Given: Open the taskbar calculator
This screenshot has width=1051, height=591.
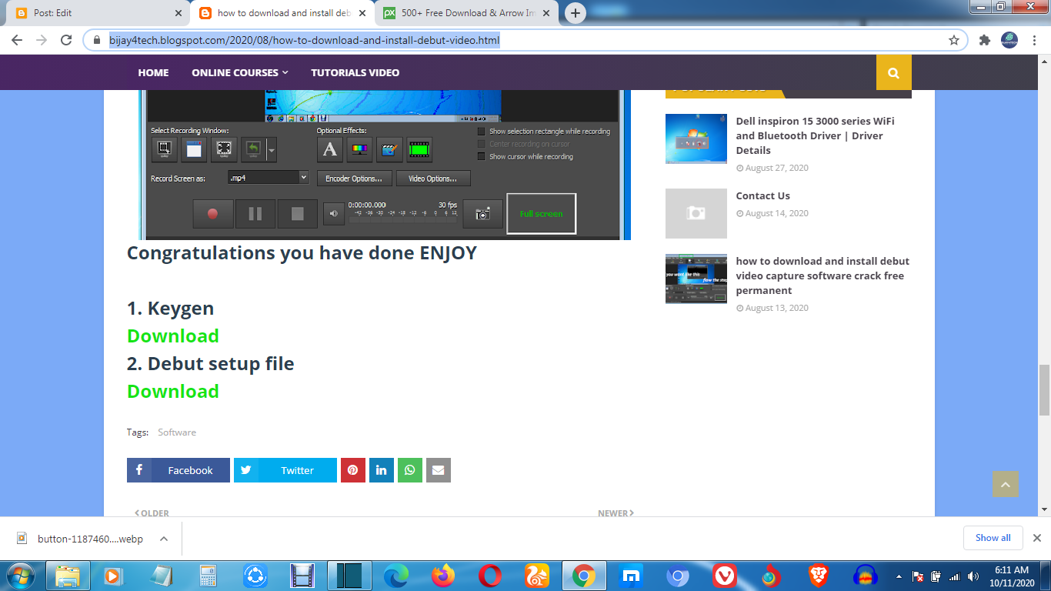Looking at the screenshot, I should click(x=208, y=576).
